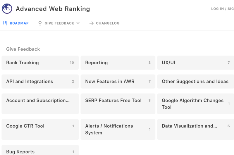Open the Rank Tracking board
This screenshot has height=155, width=234.
40,63
